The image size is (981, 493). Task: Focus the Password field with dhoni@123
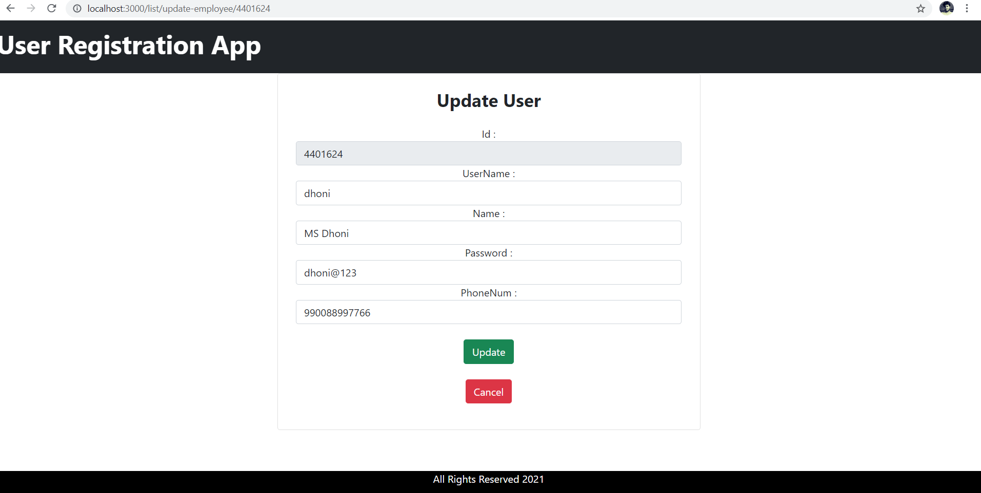coord(488,272)
